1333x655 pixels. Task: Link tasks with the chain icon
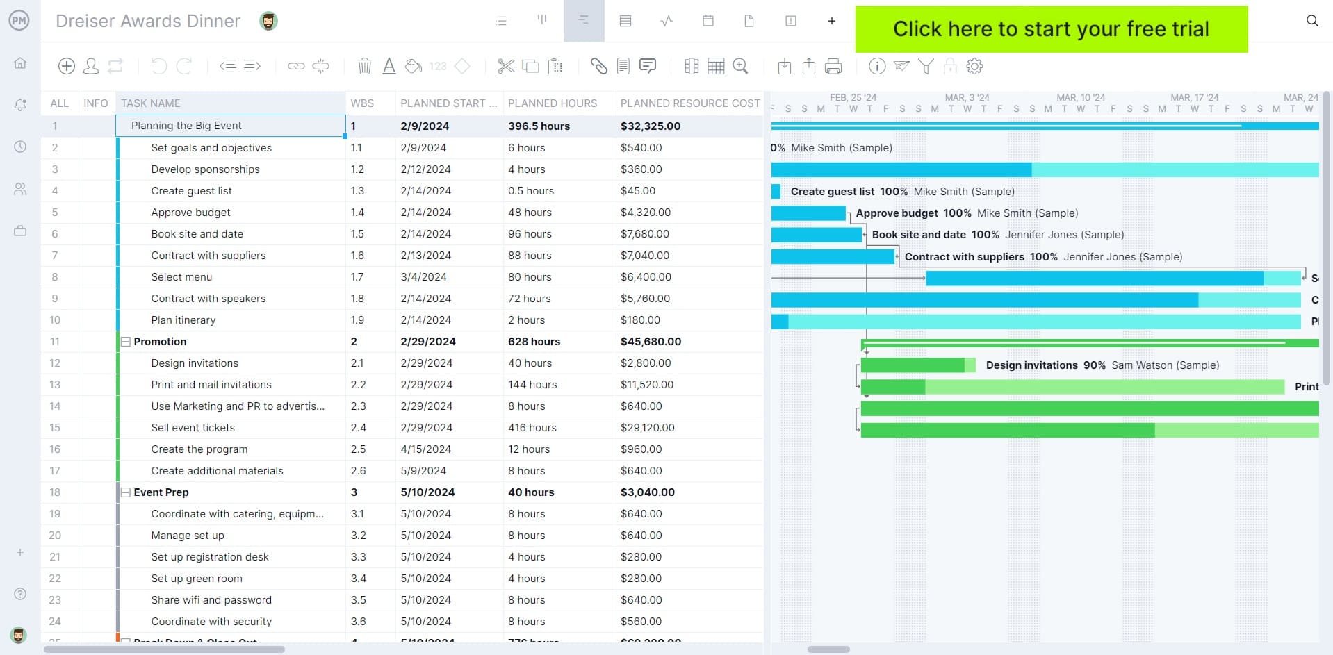tap(296, 66)
